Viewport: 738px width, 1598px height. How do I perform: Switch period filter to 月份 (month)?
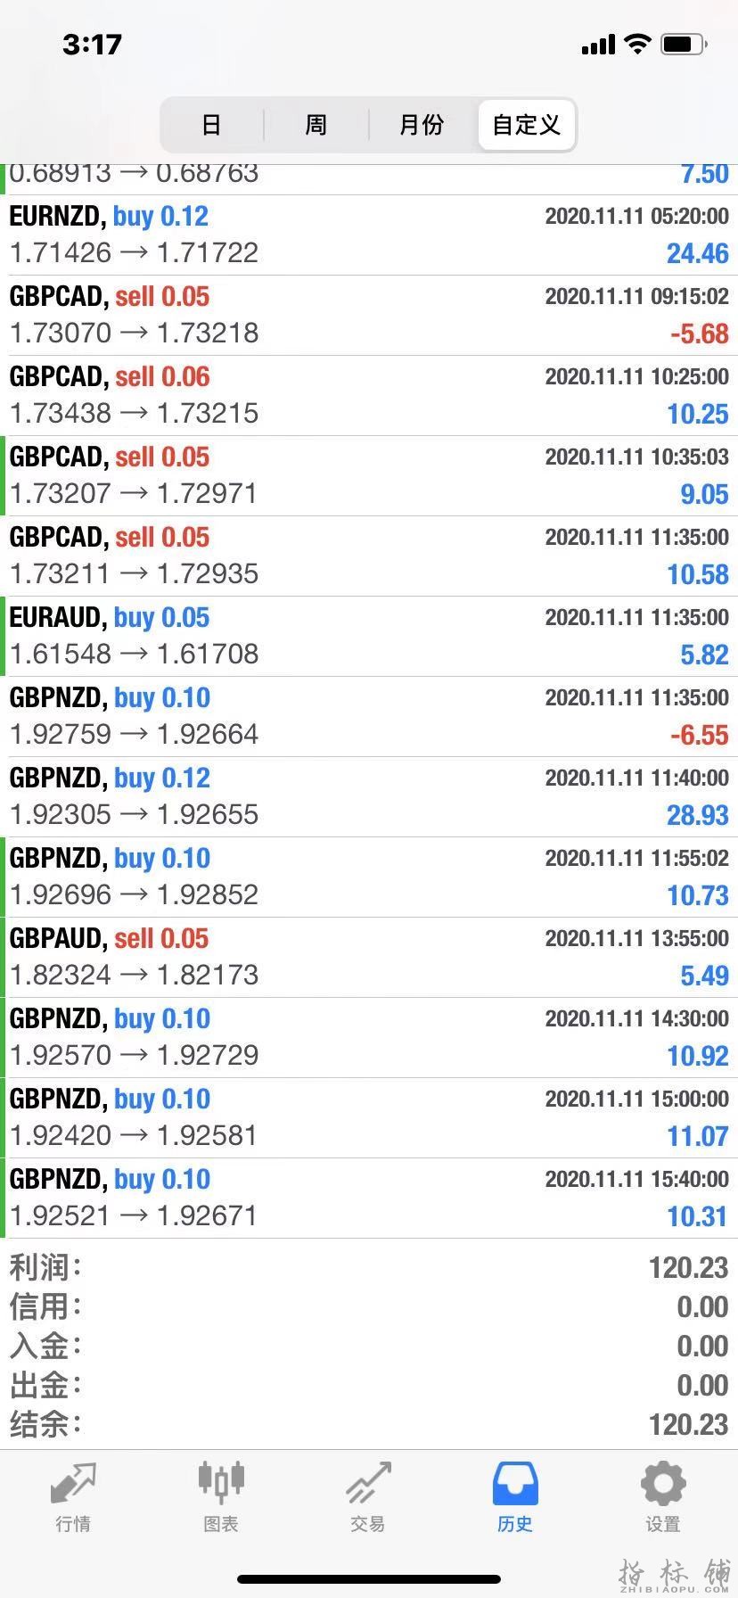422,125
